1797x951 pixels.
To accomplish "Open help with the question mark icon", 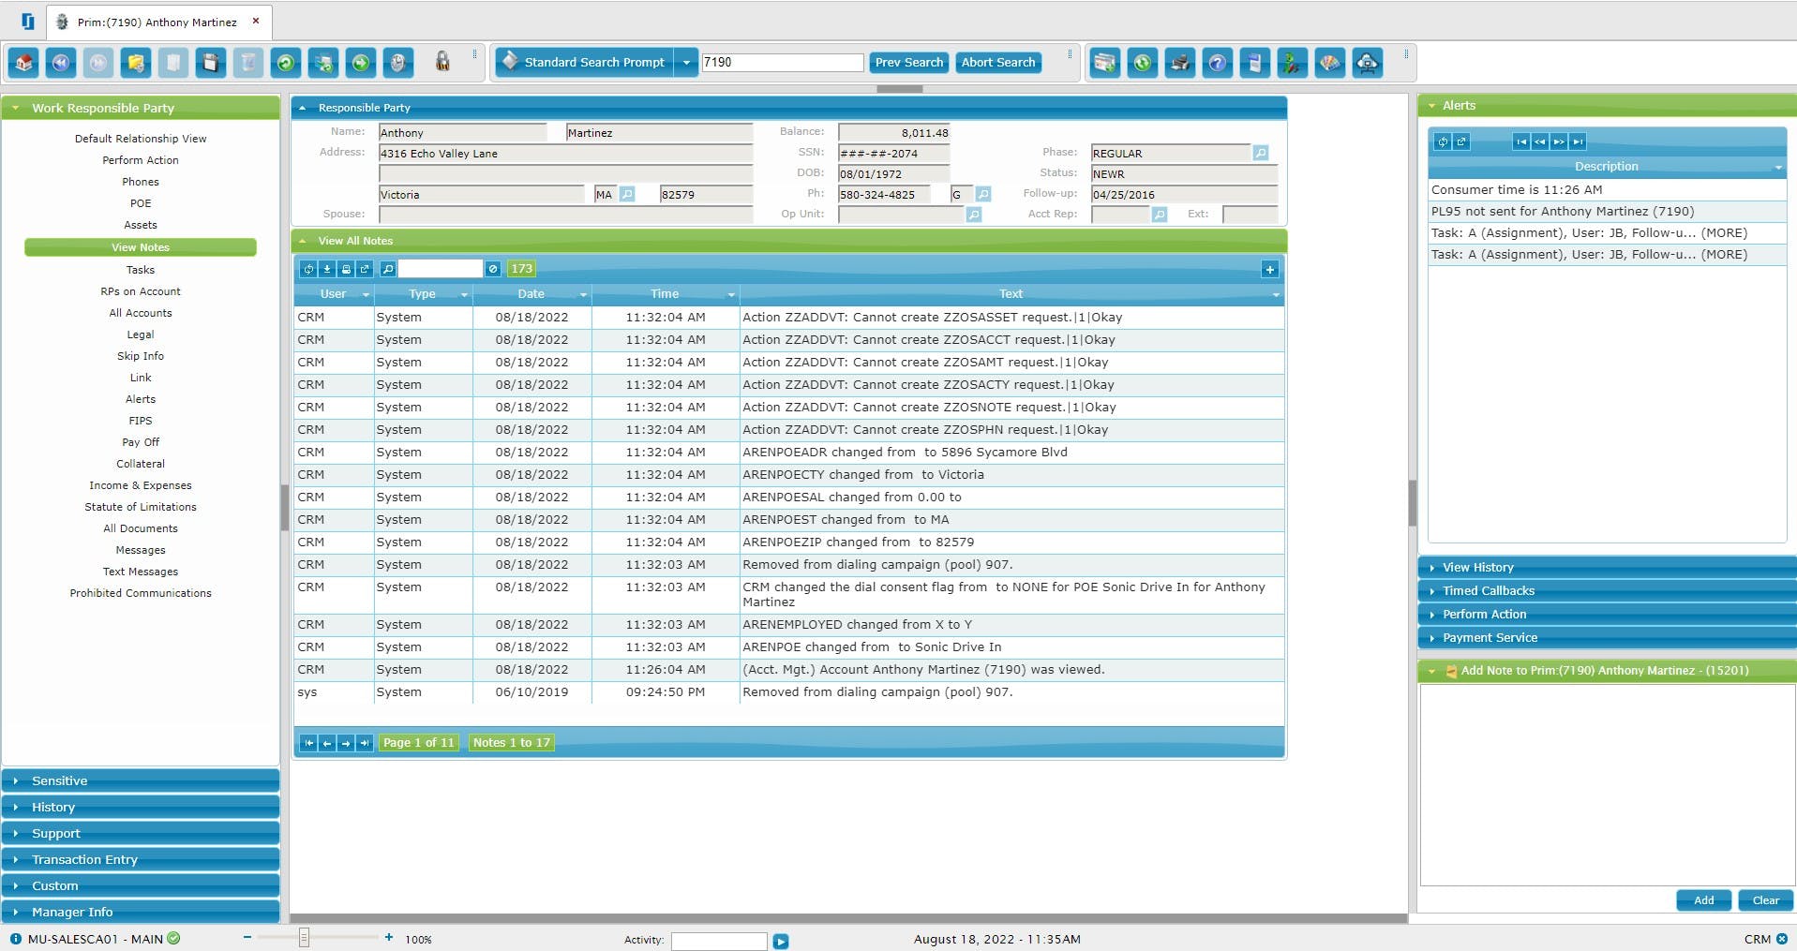I will (1218, 63).
